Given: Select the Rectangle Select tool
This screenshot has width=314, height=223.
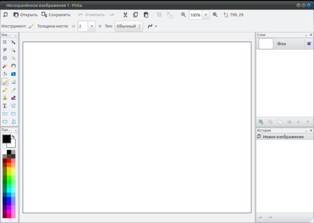Looking at the screenshot, I should click(5, 42).
